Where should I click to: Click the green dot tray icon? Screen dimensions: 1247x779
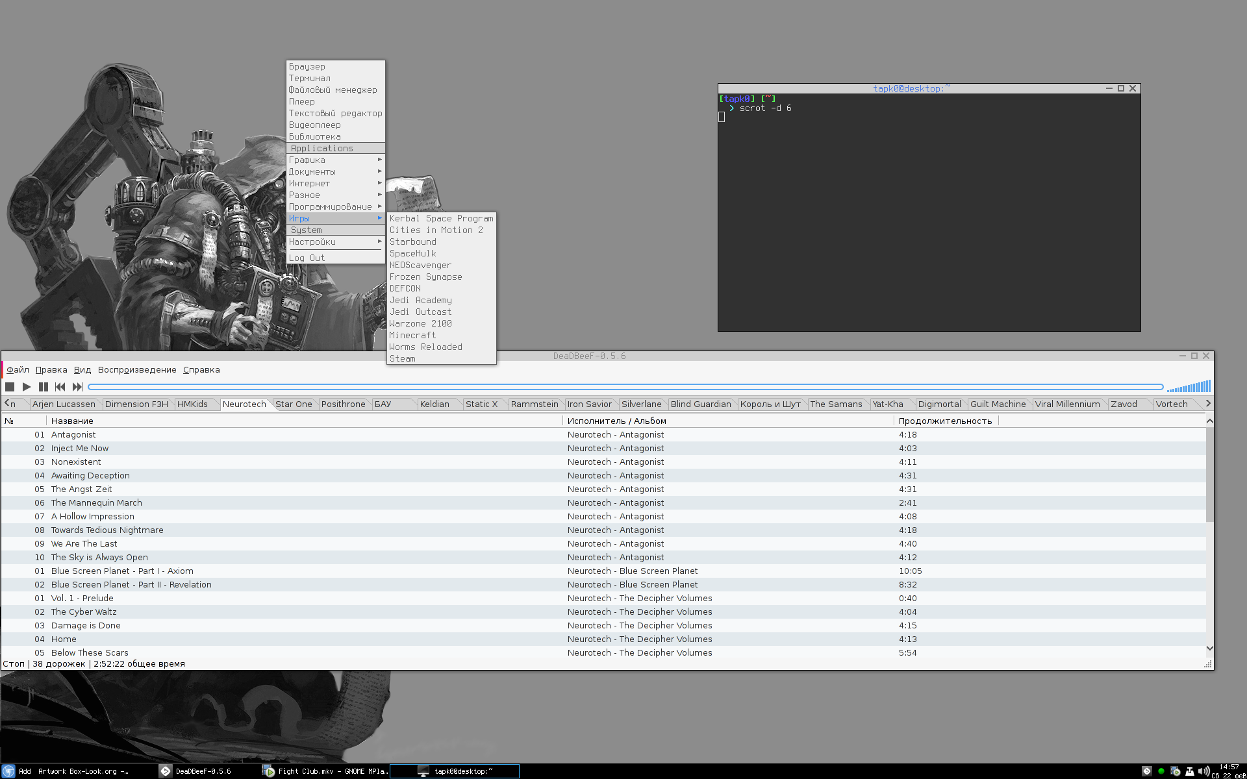(1161, 771)
